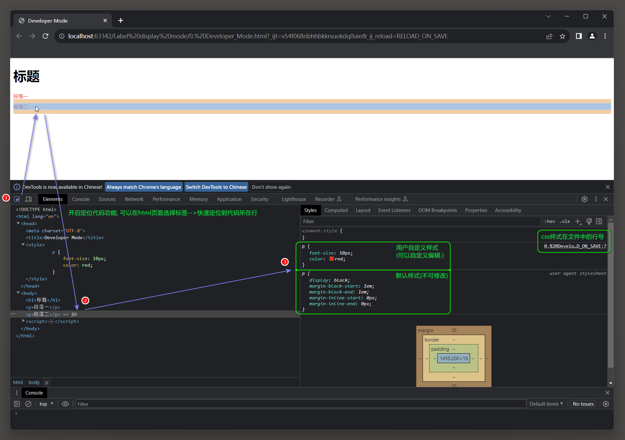Image resolution: width=625 pixels, height=440 pixels.
Task: Focus the Console Filter input
Action: (x=301, y=404)
